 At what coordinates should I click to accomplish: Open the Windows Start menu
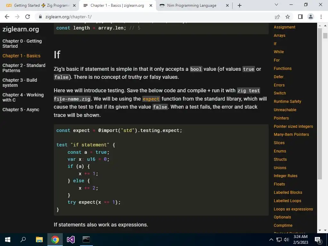8,240
